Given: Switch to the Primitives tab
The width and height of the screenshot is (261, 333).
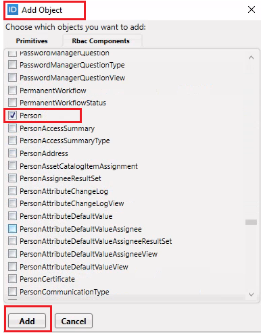Looking at the screenshot, I should click(x=32, y=41).
